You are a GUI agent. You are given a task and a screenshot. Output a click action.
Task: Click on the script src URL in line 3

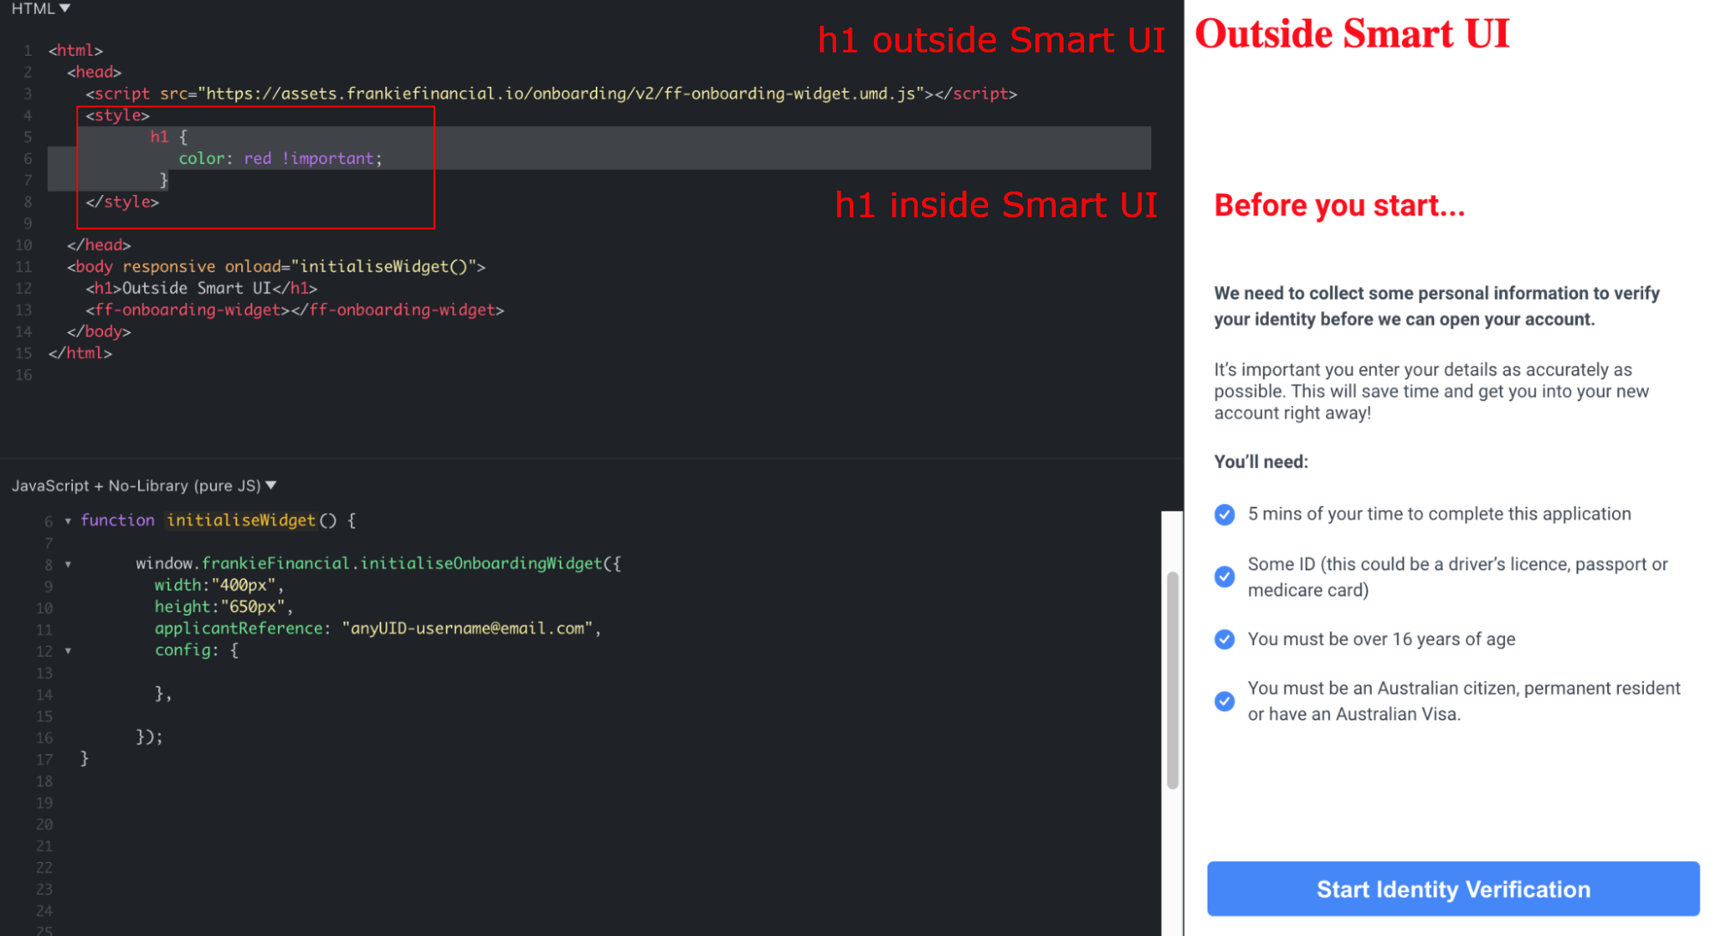(x=560, y=94)
